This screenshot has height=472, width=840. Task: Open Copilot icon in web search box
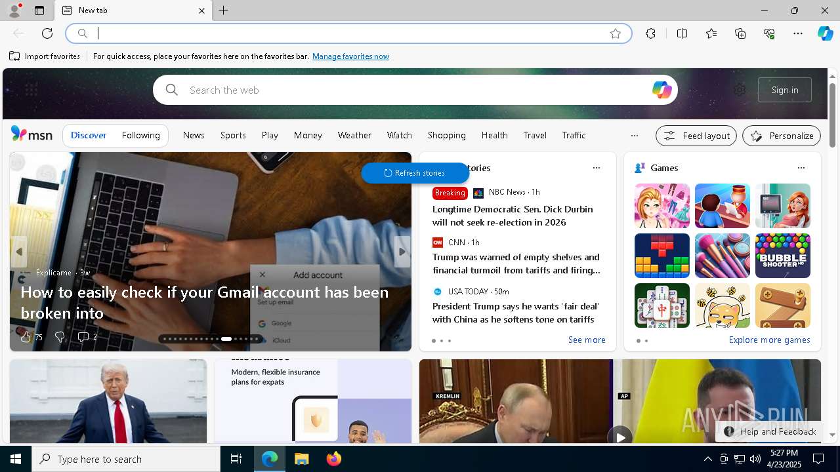click(x=661, y=90)
